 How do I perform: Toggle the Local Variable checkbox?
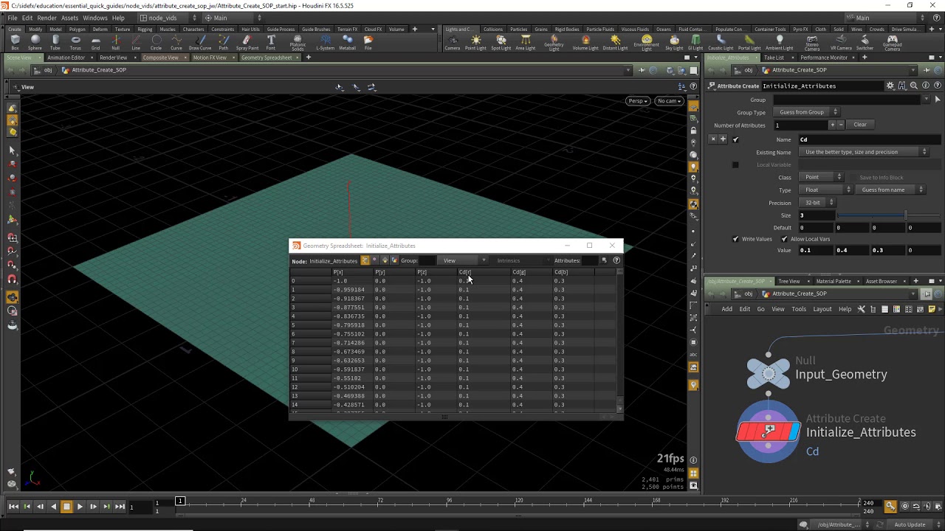tap(735, 164)
